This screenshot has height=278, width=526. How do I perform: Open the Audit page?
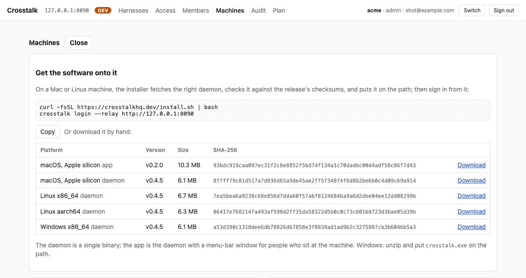pos(259,11)
